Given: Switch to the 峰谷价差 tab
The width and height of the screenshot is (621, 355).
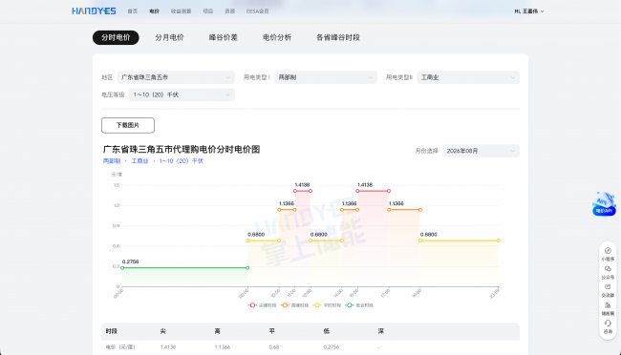Looking at the screenshot, I should pos(223,37).
